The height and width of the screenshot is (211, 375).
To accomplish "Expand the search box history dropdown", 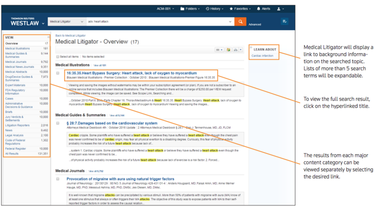I will (x=230, y=21).
